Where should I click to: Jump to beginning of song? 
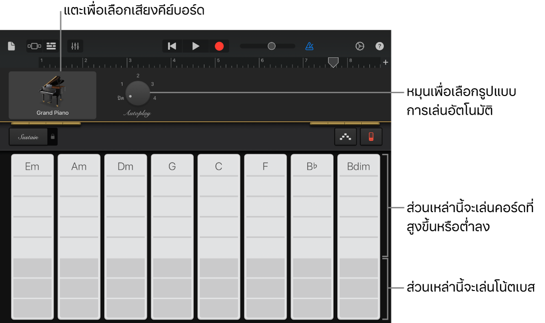click(172, 46)
